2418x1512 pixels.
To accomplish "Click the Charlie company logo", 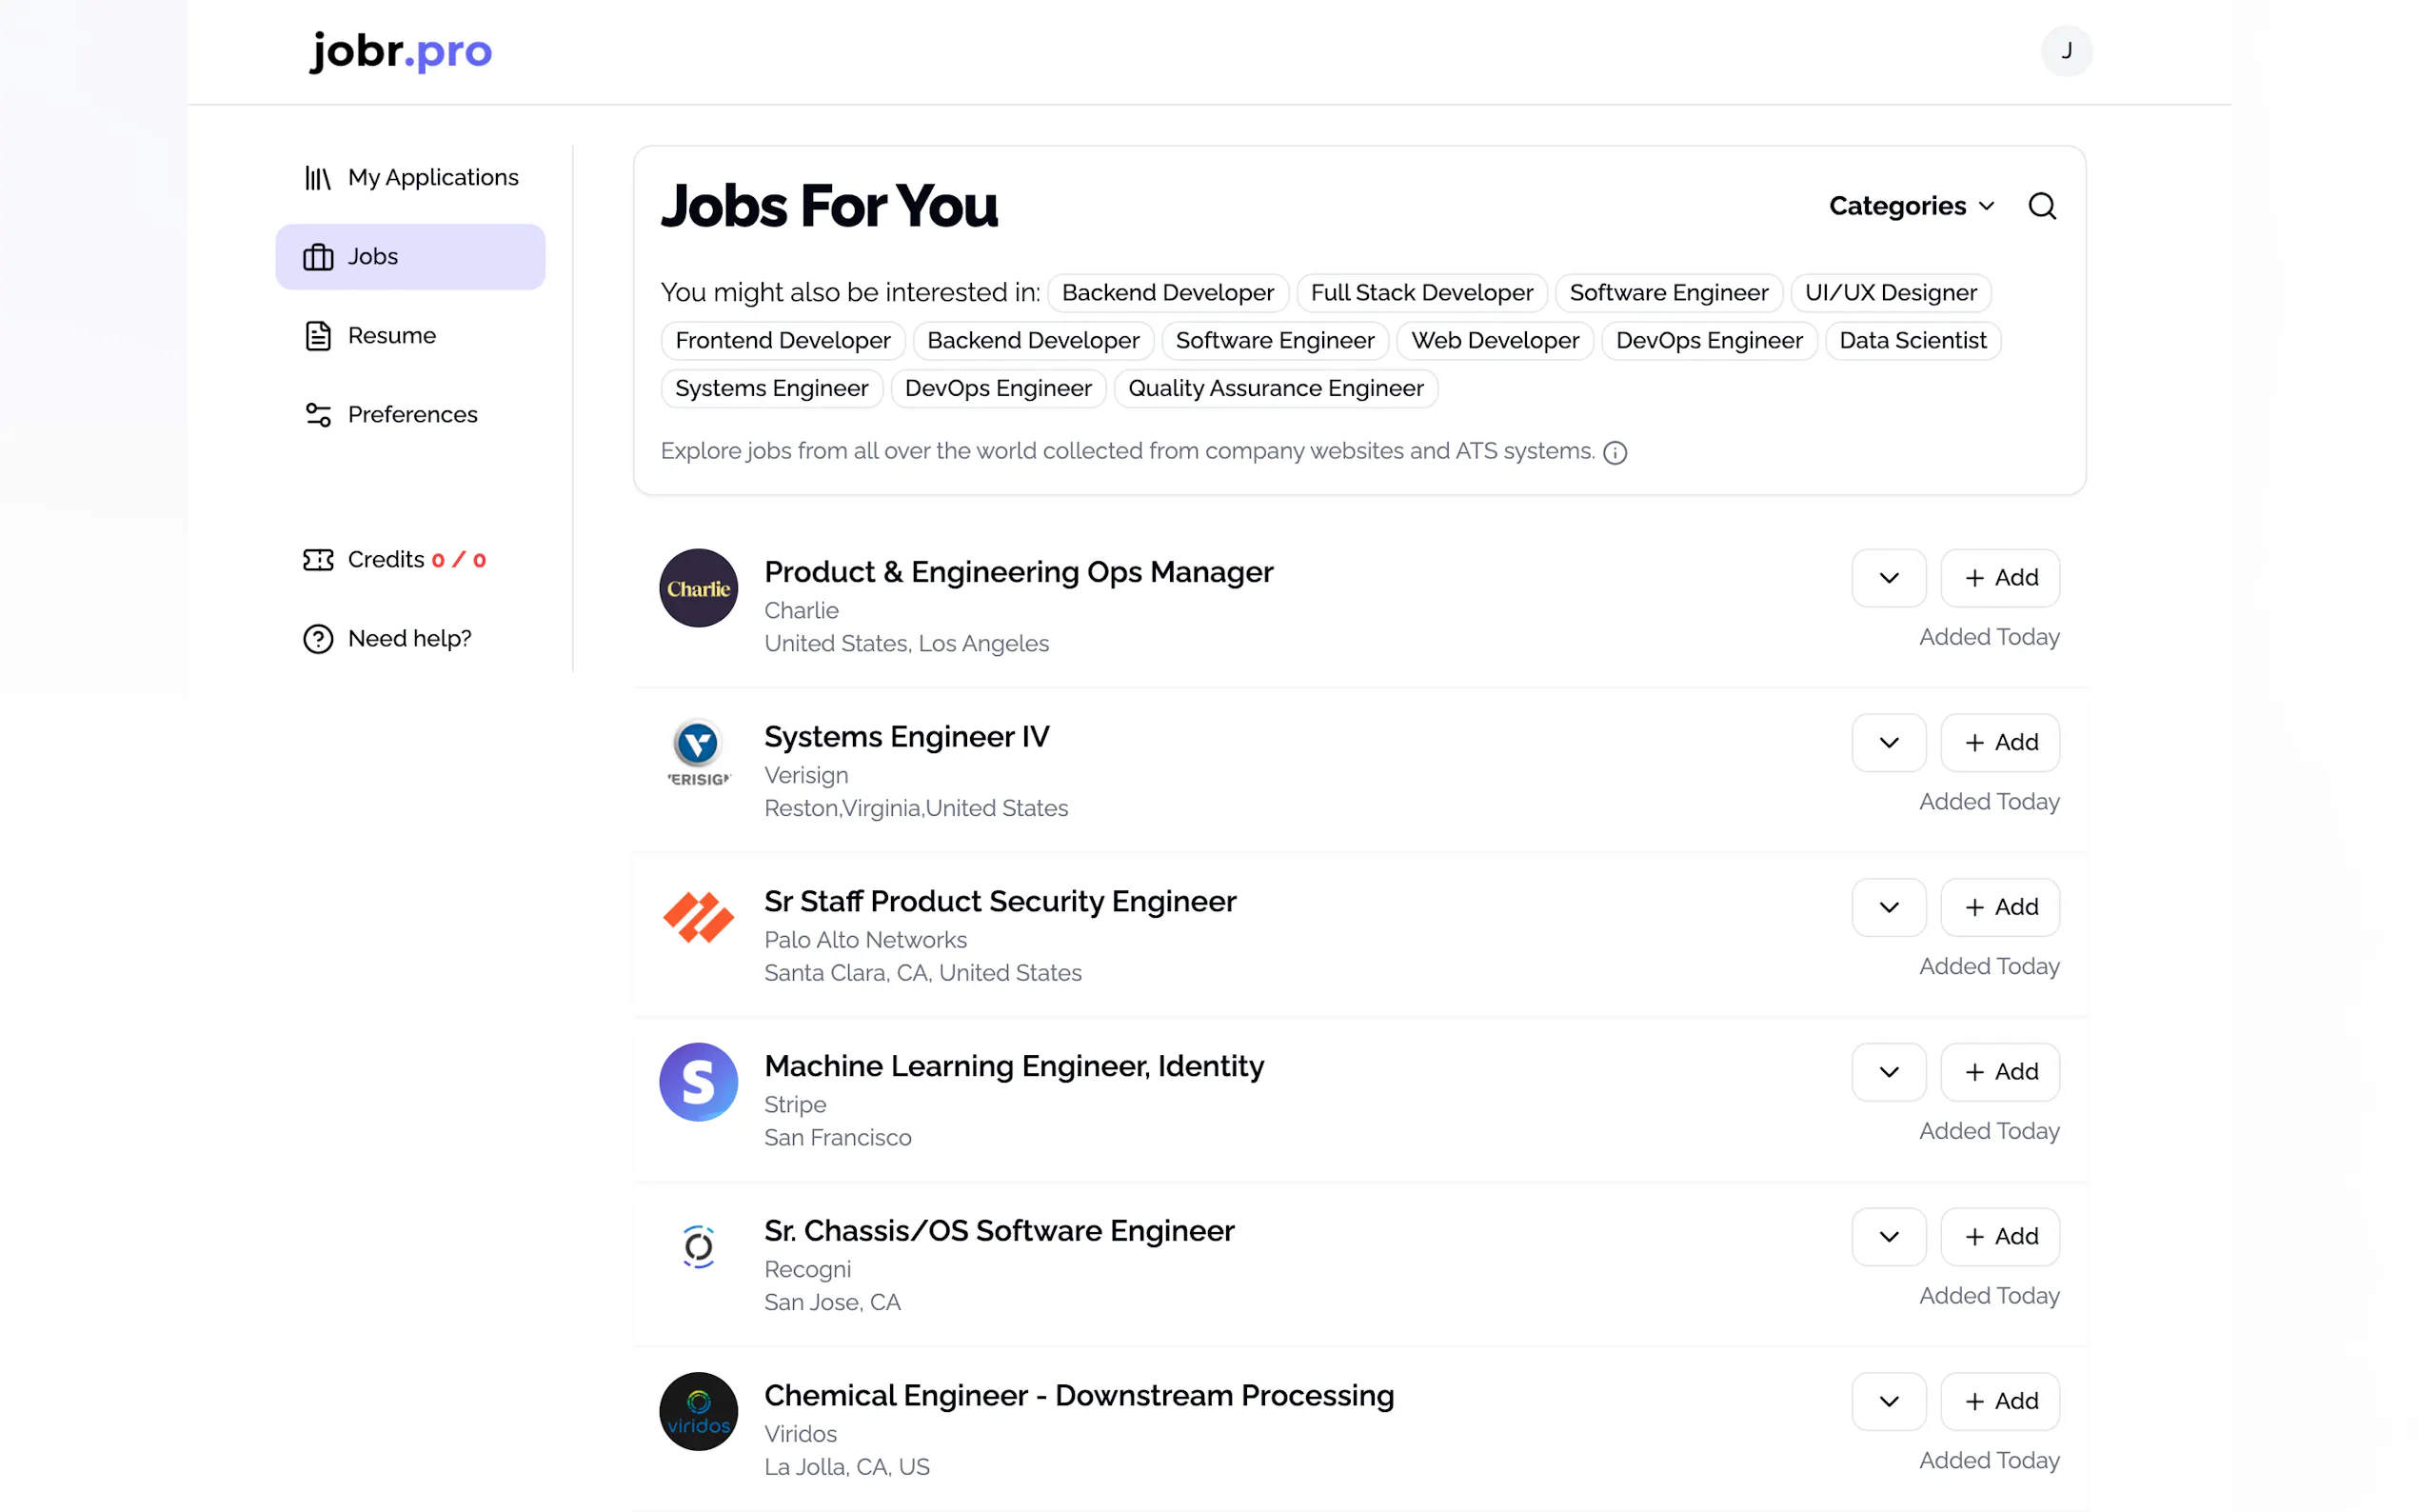I will [698, 588].
